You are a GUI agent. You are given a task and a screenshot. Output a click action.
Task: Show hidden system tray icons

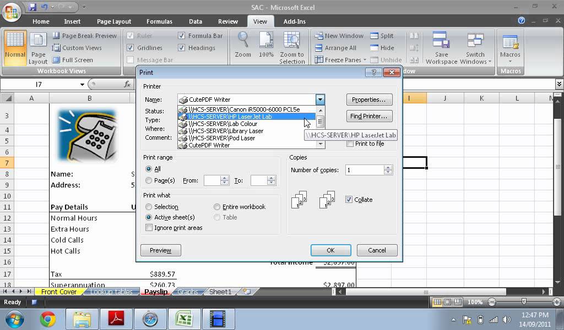coord(454,319)
